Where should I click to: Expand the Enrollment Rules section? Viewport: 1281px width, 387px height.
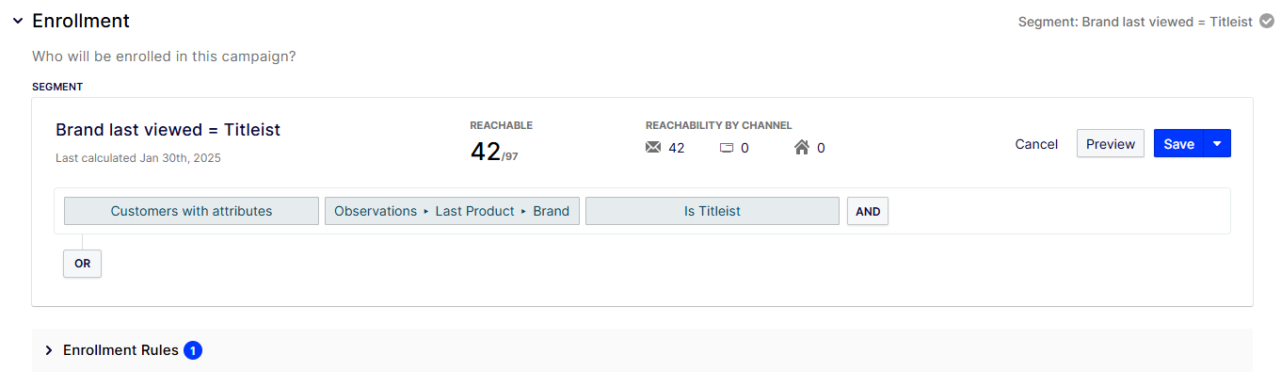pyautogui.click(x=49, y=350)
